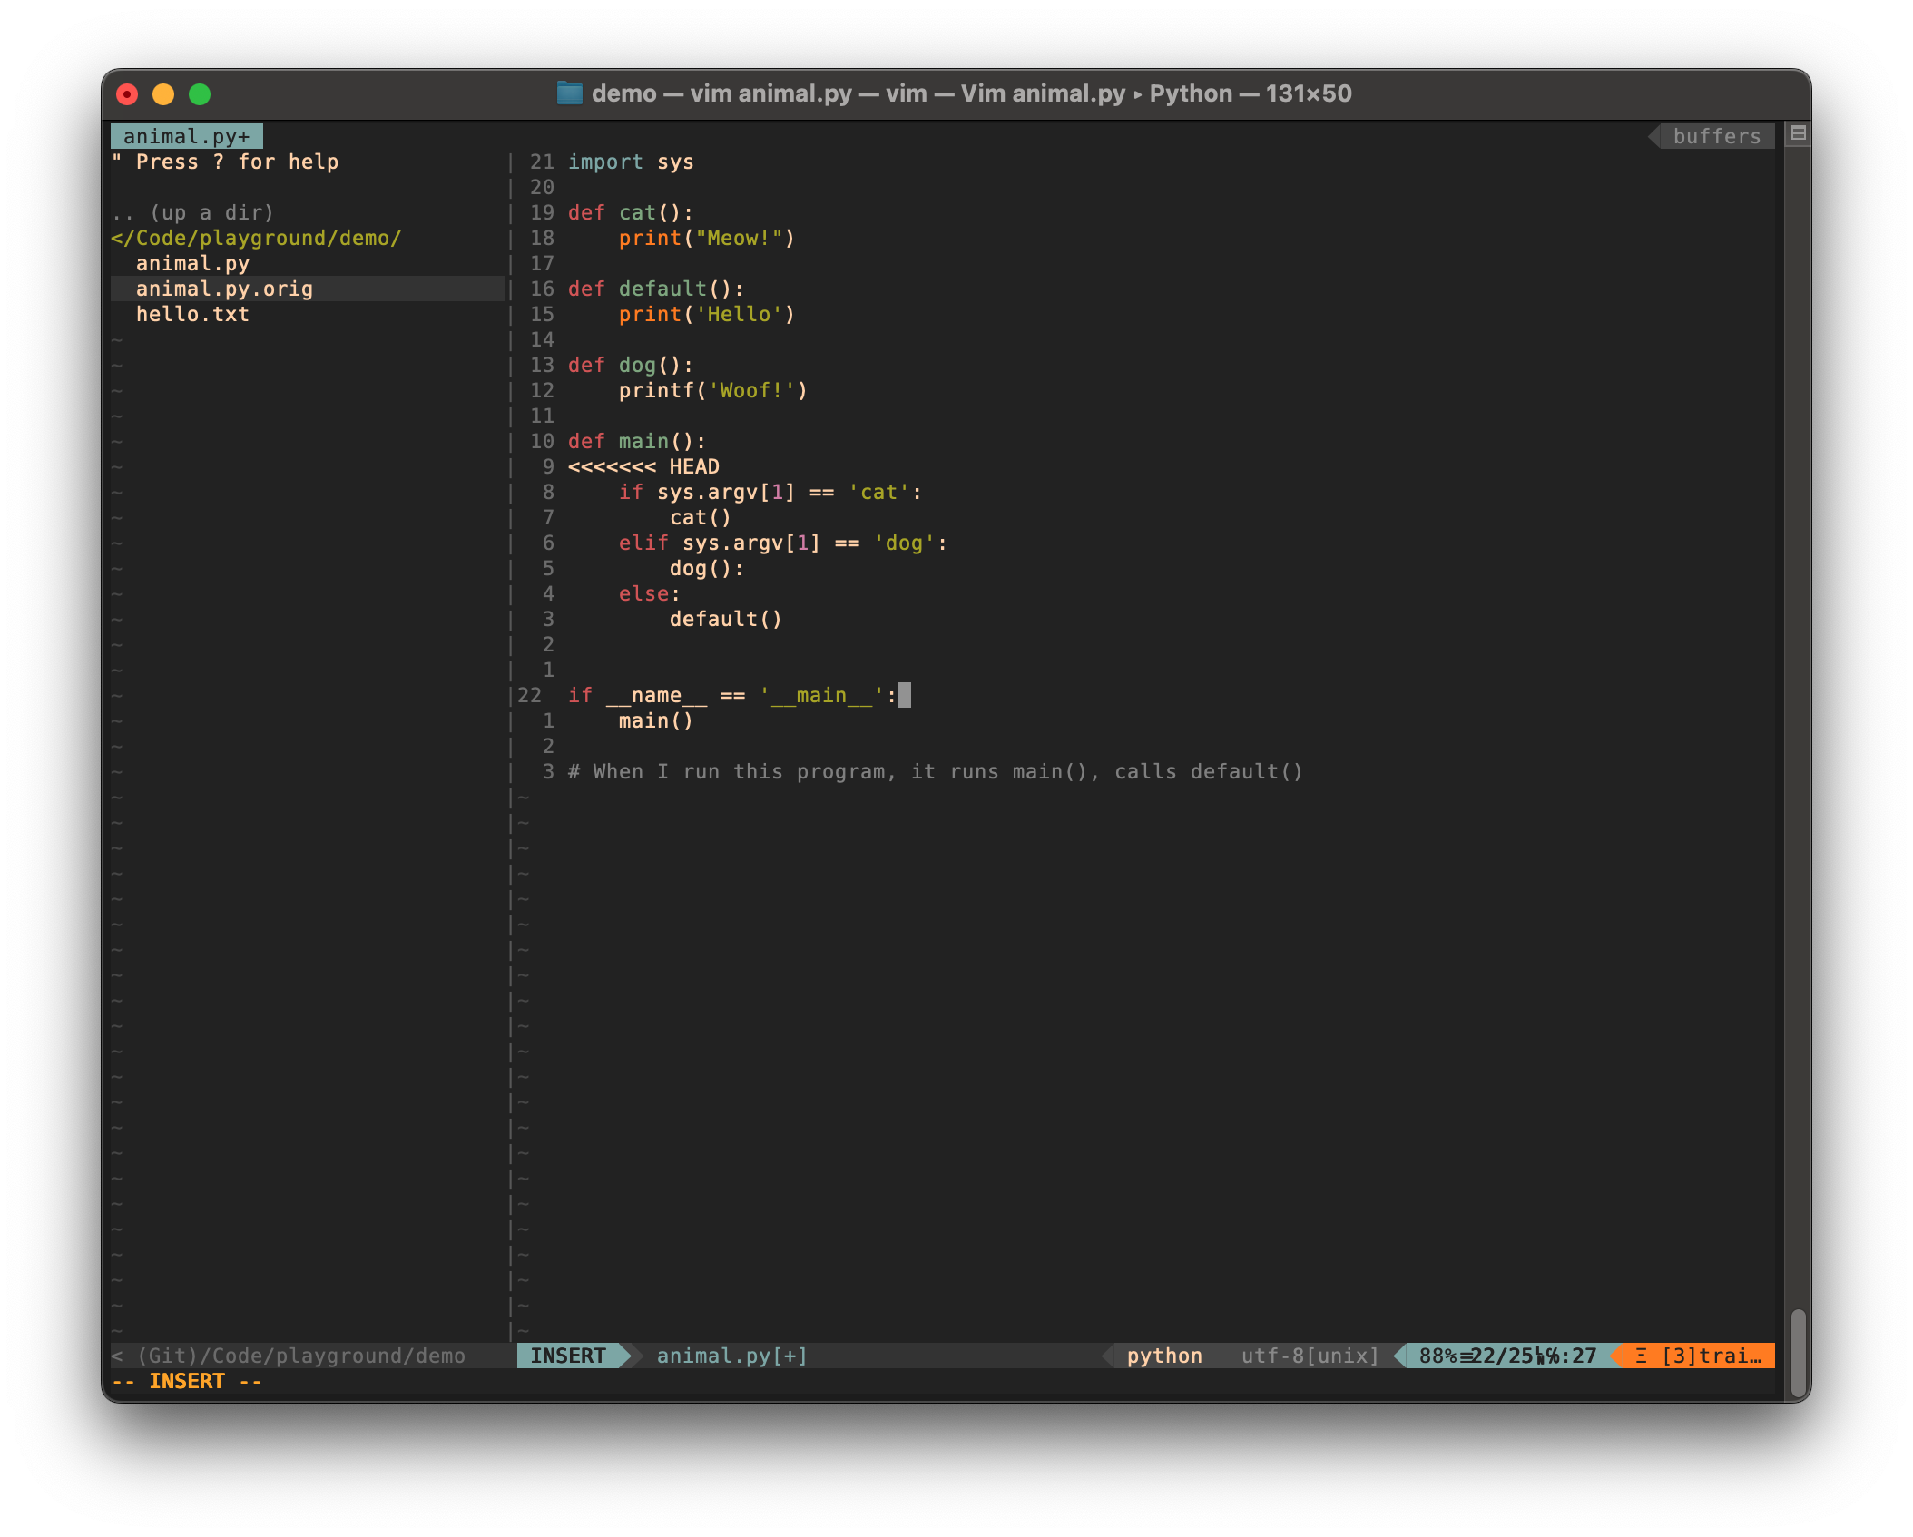The height and width of the screenshot is (1537, 1913).
Task: Switch to the animal.py+ tab
Action: [185, 135]
